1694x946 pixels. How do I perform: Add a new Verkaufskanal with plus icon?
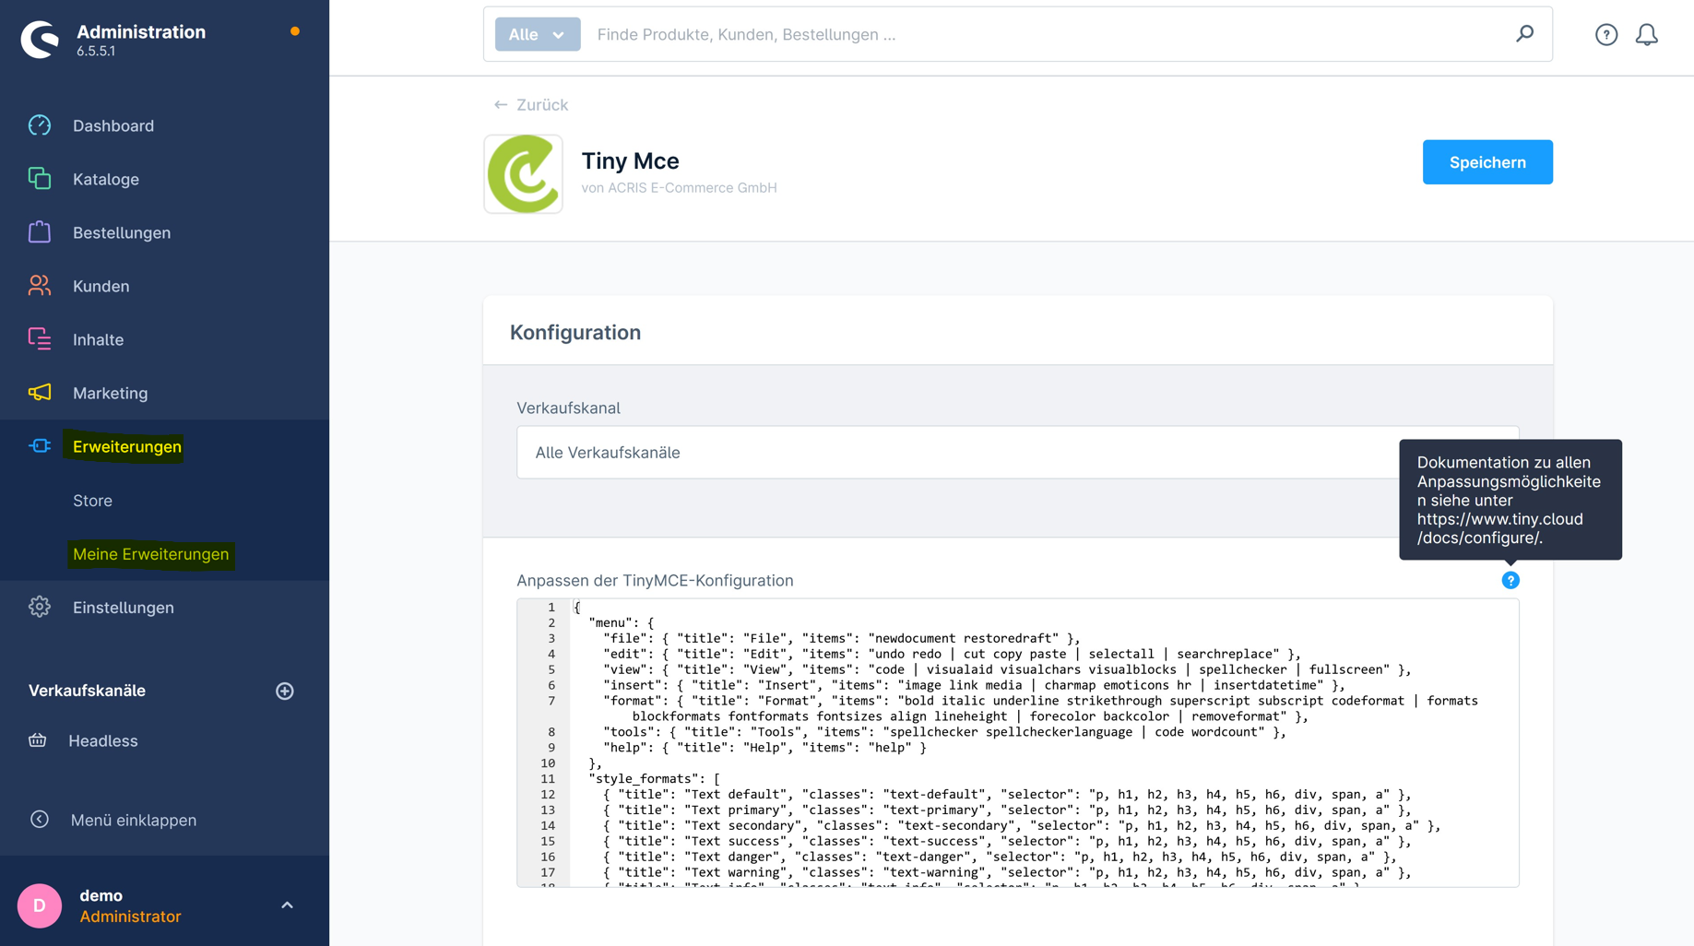(x=285, y=691)
